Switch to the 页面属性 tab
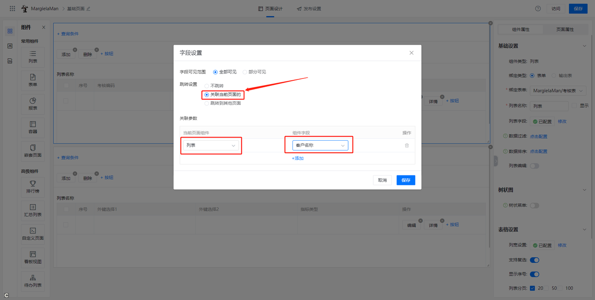This screenshot has width=595, height=300. pos(565,29)
